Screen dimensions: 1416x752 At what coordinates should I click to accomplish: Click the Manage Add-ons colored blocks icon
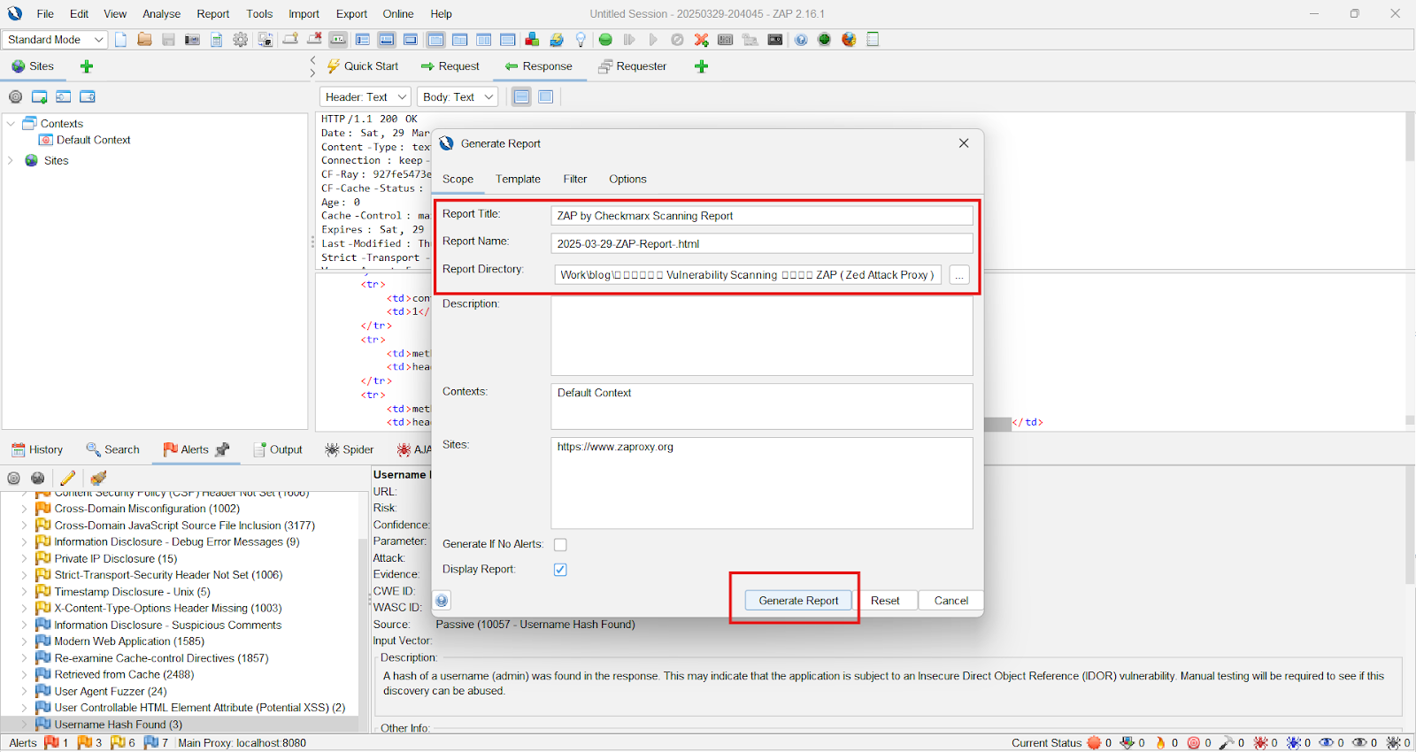tap(532, 40)
